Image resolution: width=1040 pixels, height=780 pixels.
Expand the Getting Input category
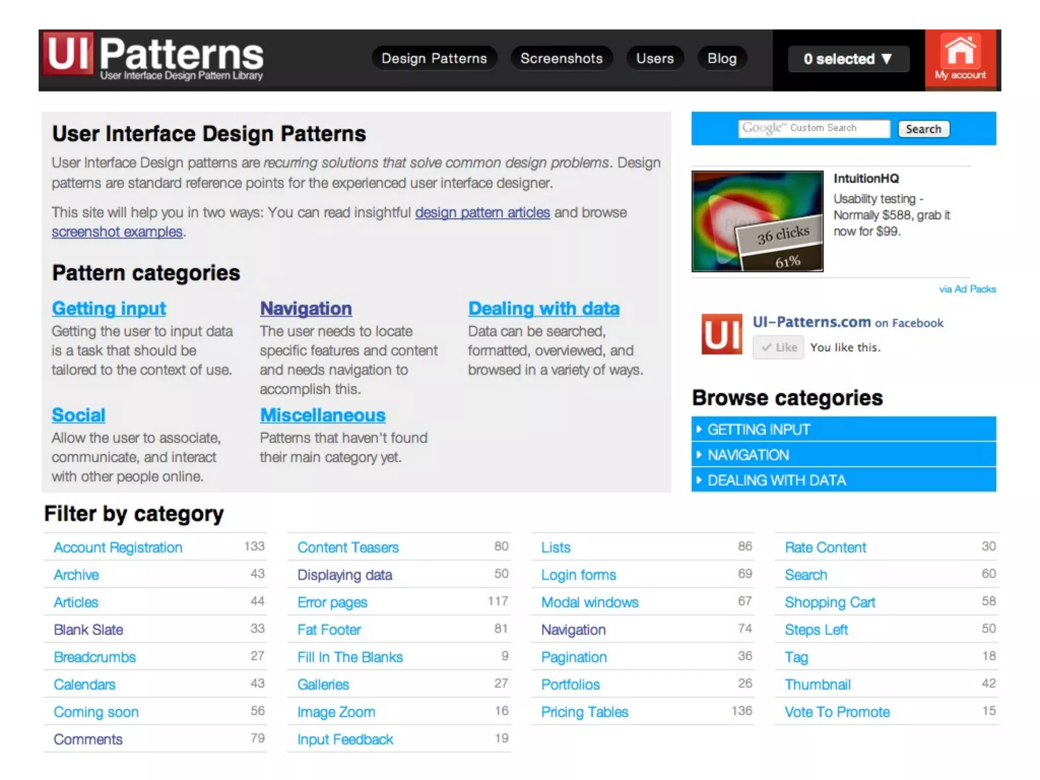(x=843, y=430)
